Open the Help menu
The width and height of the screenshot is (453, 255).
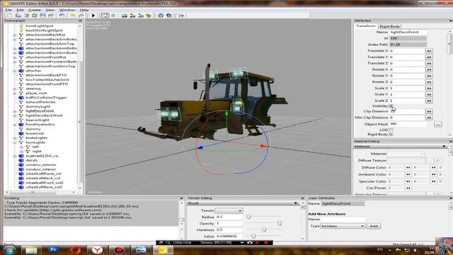pos(84,10)
